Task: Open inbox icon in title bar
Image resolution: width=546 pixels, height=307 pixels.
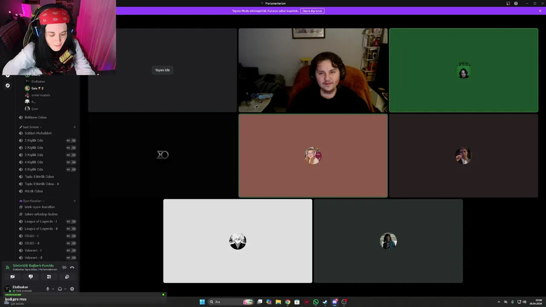Action: coord(508,3)
